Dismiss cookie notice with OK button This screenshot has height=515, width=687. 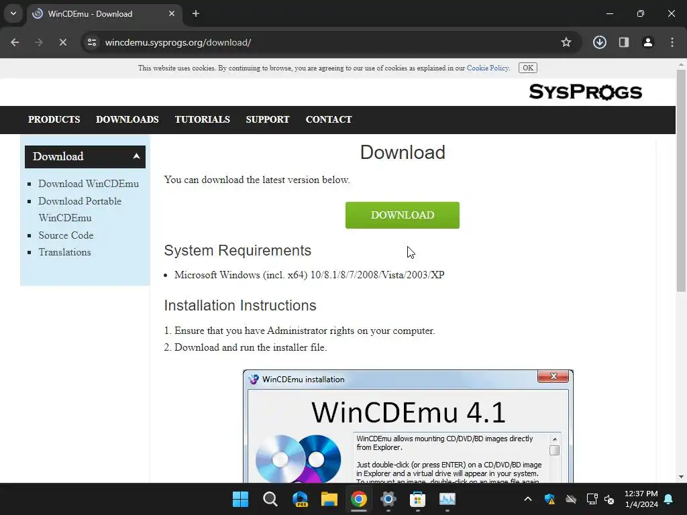pos(528,68)
